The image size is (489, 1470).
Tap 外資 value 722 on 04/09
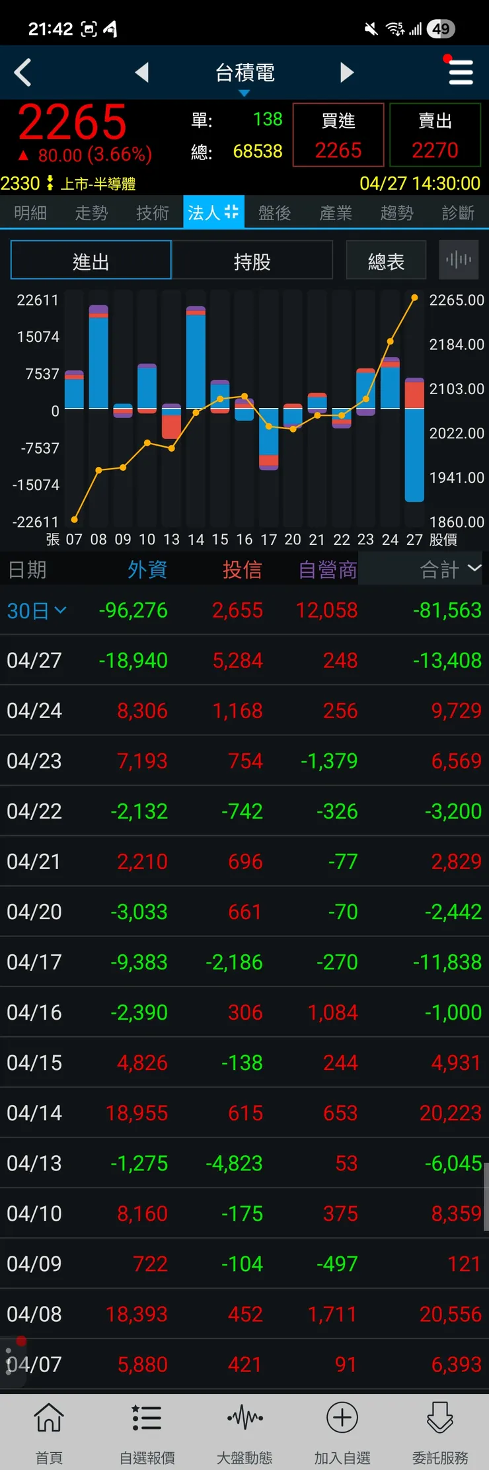[x=150, y=1263]
